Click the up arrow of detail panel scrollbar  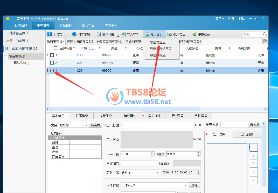264,124
